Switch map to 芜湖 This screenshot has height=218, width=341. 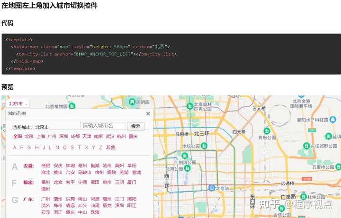[x=124, y=173]
